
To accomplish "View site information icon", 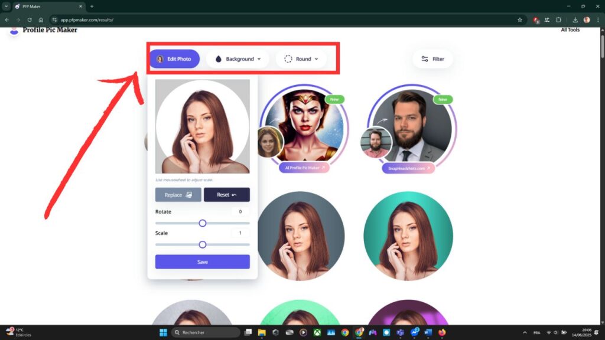I will [54, 19].
